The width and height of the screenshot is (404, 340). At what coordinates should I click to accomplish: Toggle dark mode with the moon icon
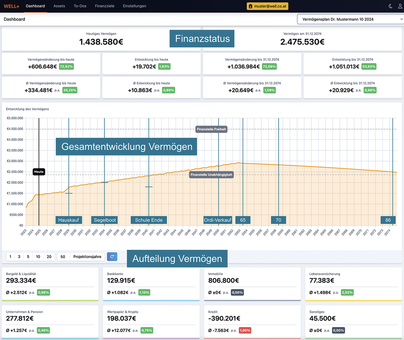[x=391, y=6]
